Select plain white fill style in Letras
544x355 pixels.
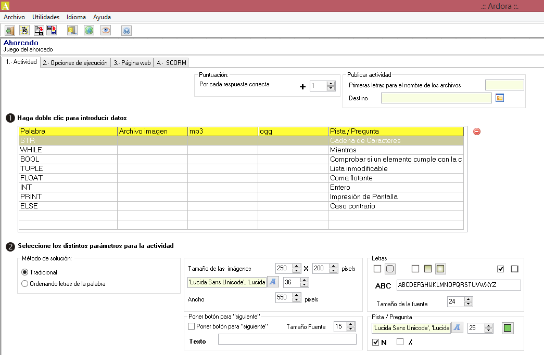click(415, 269)
